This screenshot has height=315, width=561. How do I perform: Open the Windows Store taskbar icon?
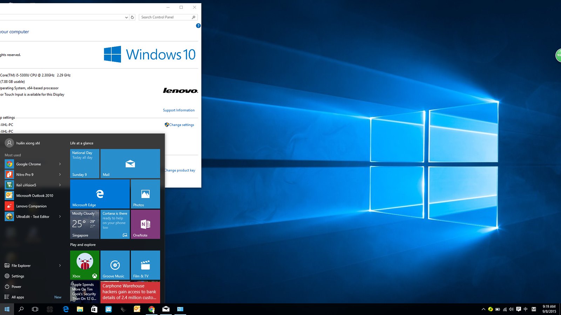coord(94,309)
